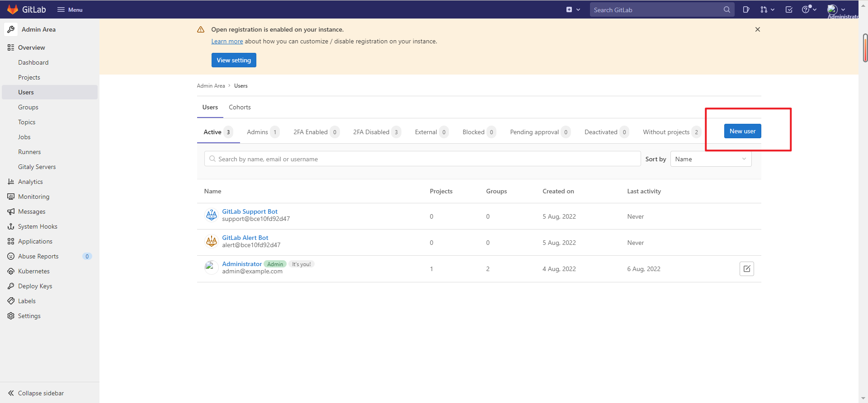Open the create new plus dropdown

pyautogui.click(x=573, y=9)
